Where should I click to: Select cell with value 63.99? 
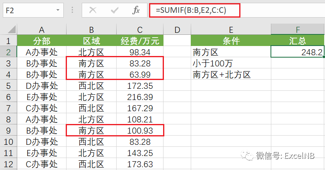(x=140, y=74)
